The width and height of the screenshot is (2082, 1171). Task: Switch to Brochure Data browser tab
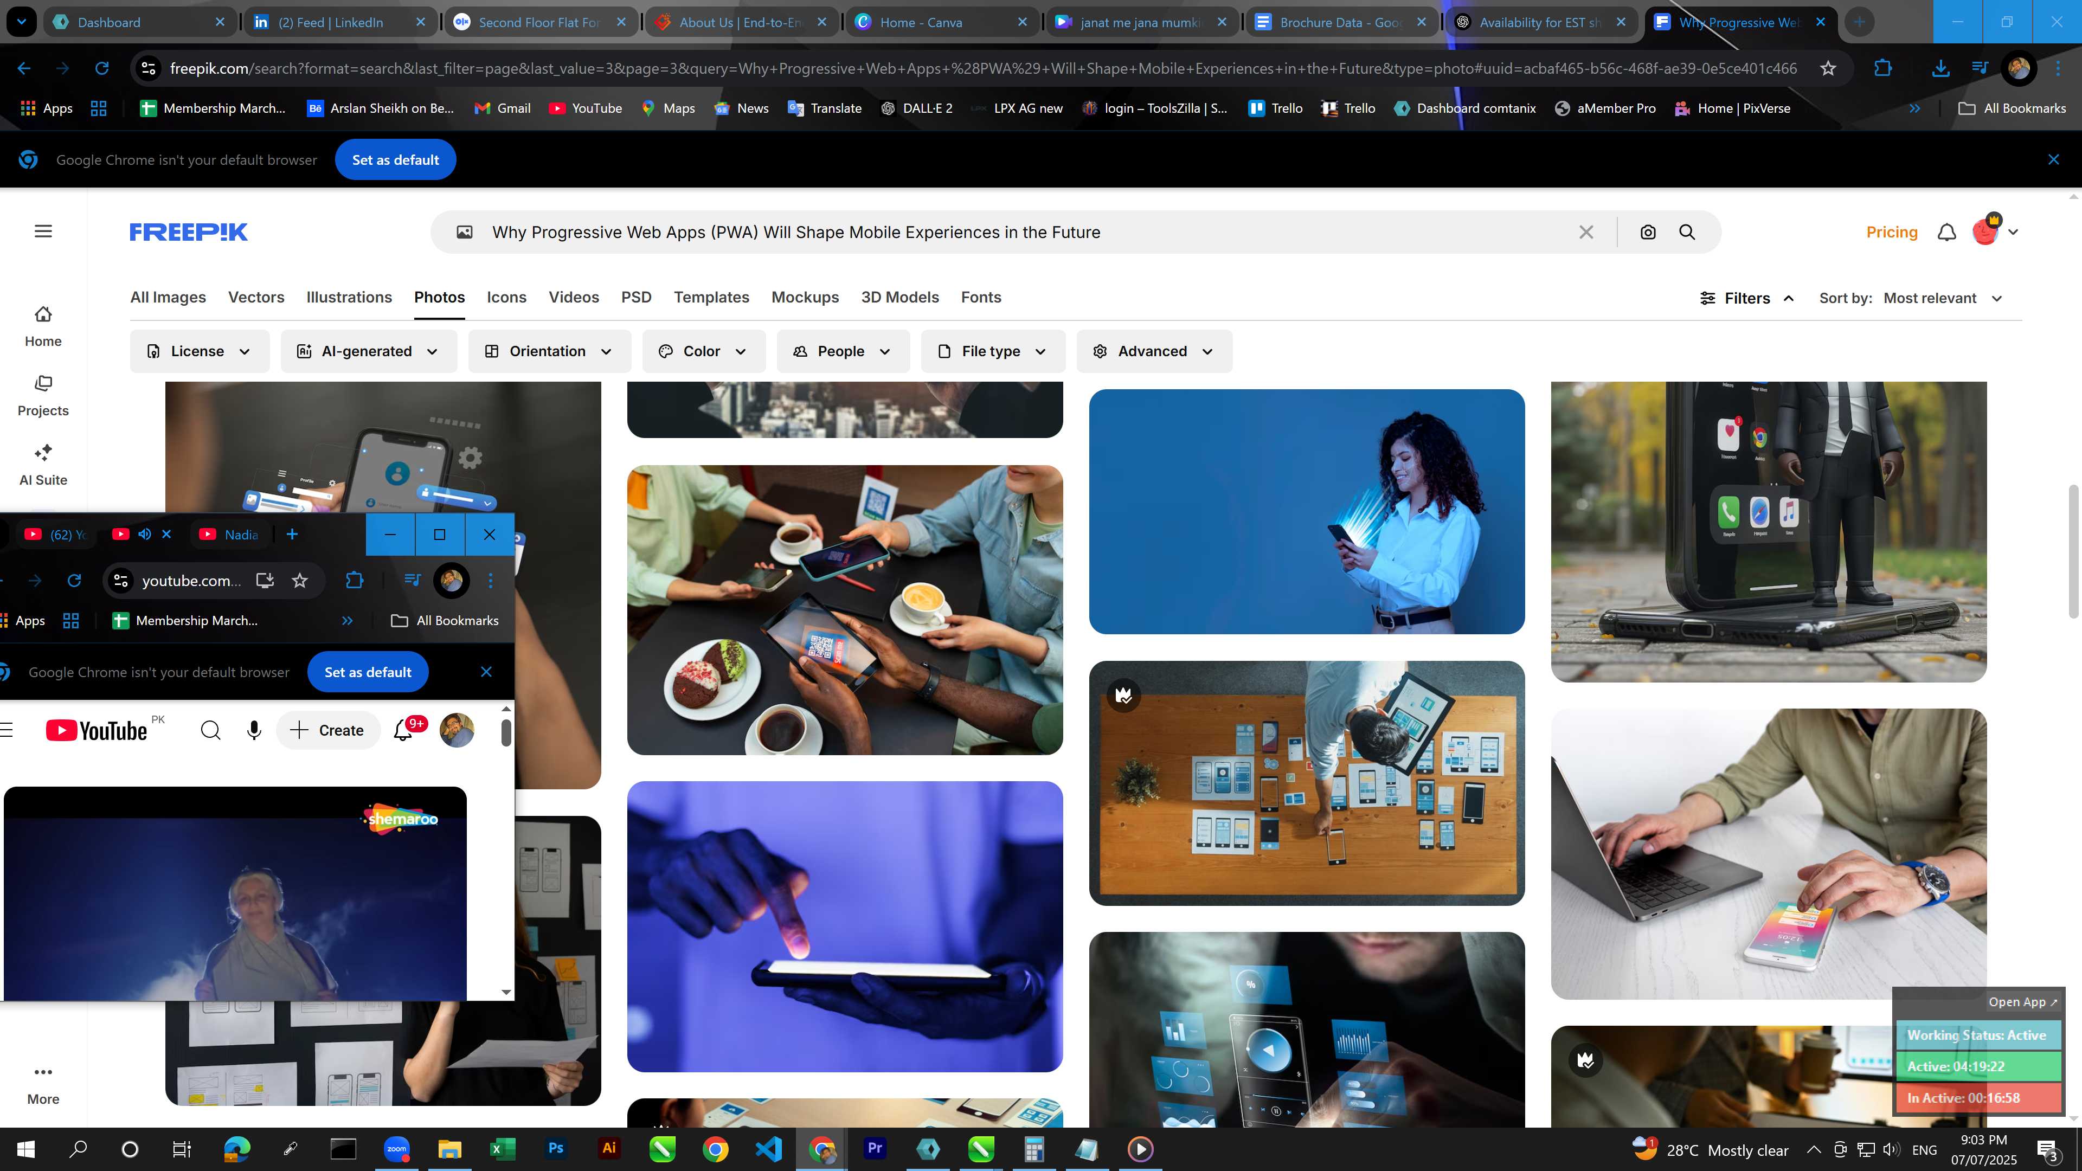1341,22
